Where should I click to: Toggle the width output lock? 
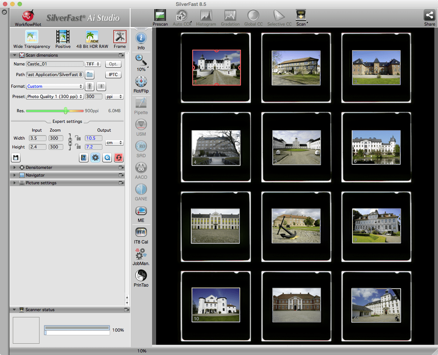tap(78, 138)
